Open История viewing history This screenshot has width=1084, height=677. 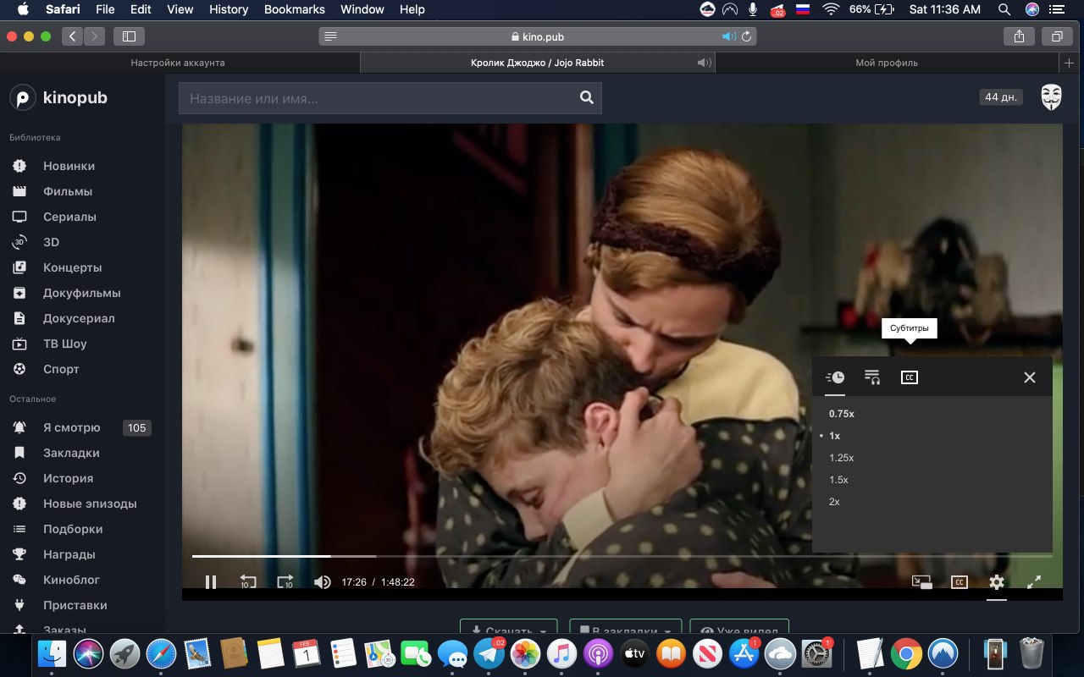click(68, 478)
